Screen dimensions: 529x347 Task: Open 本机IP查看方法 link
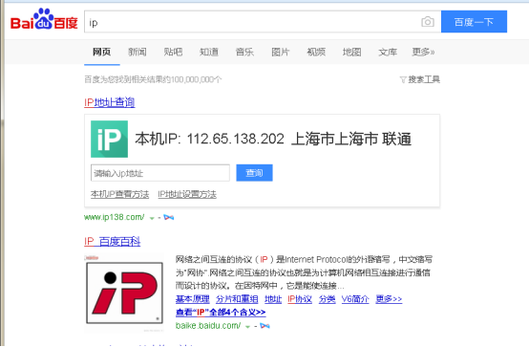click(119, 194)
